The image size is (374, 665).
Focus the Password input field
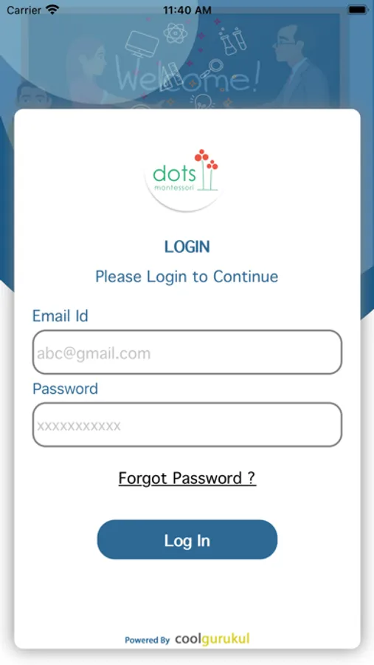tap(187, 425)
